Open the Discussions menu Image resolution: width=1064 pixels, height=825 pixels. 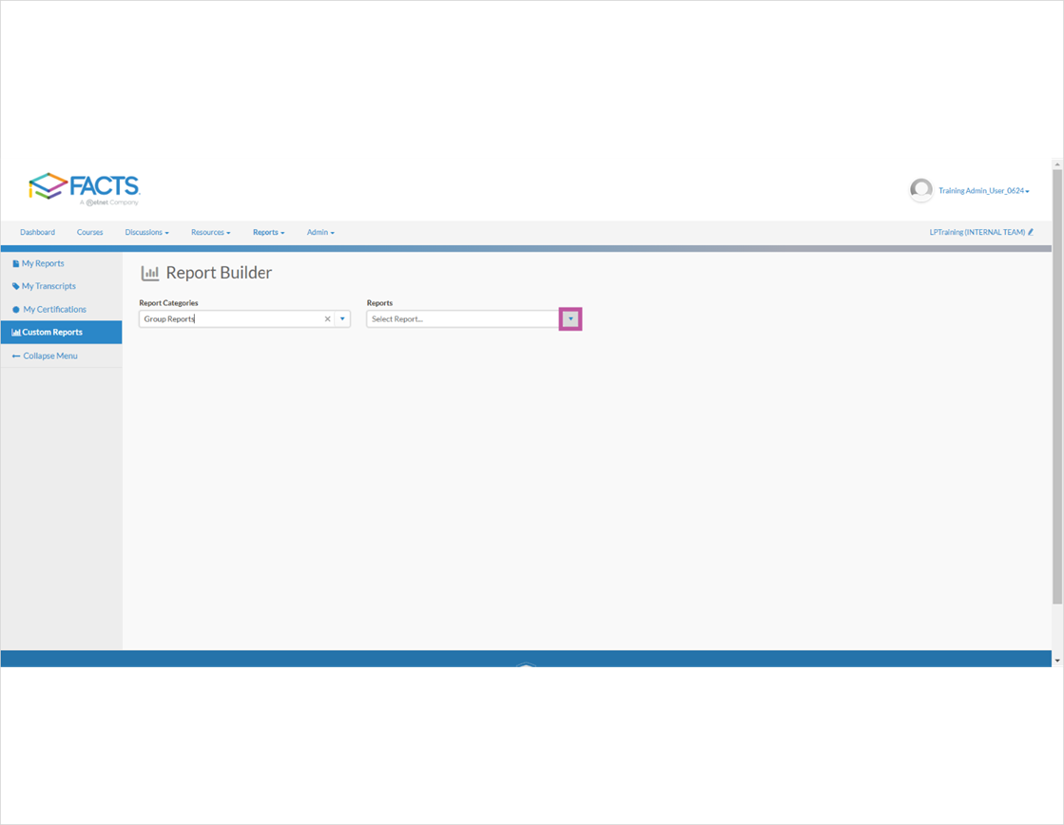[146, 232]
